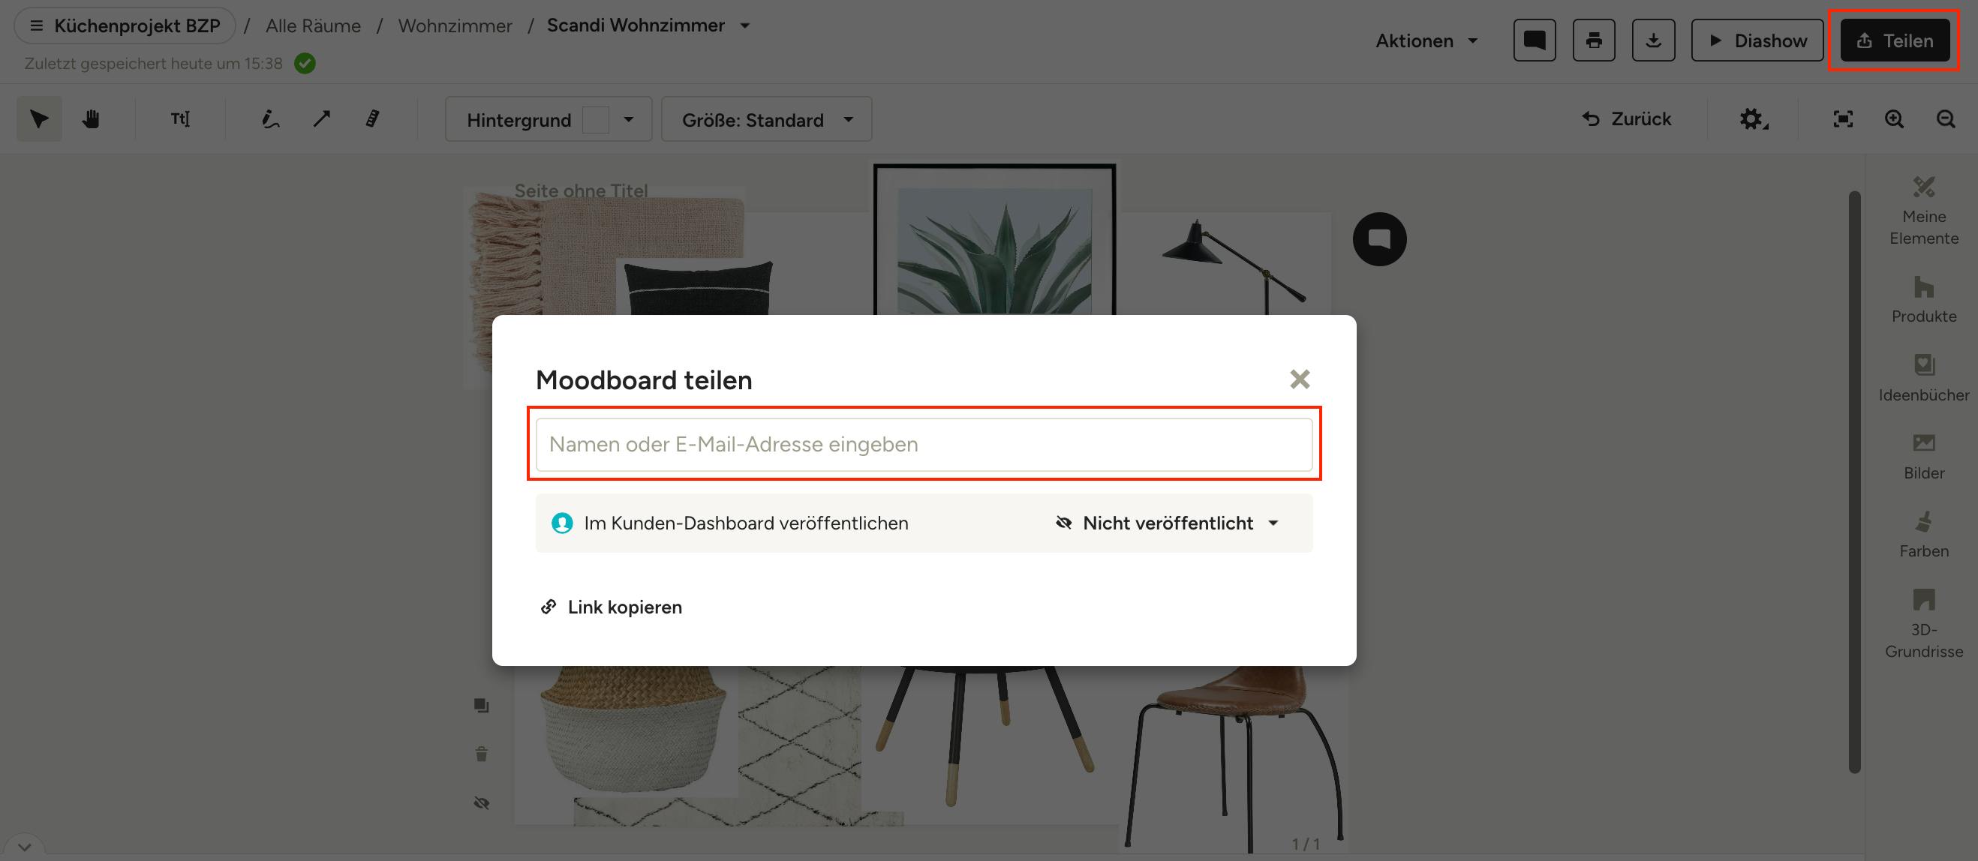Click the download icon button

[x=1653, y=40]
